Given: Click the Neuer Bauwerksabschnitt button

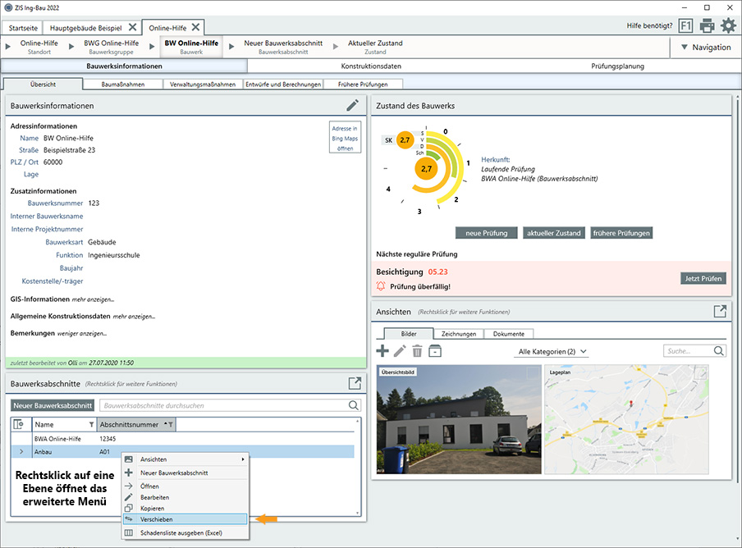Looking at the screenshot, I should coord(53,405).
